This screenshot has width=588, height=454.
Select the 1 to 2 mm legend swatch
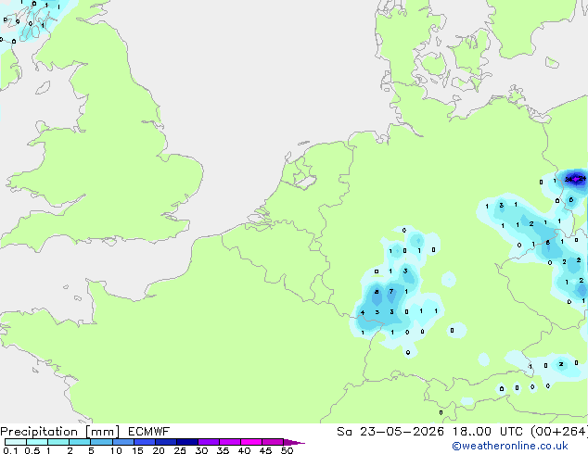[58, 442]
